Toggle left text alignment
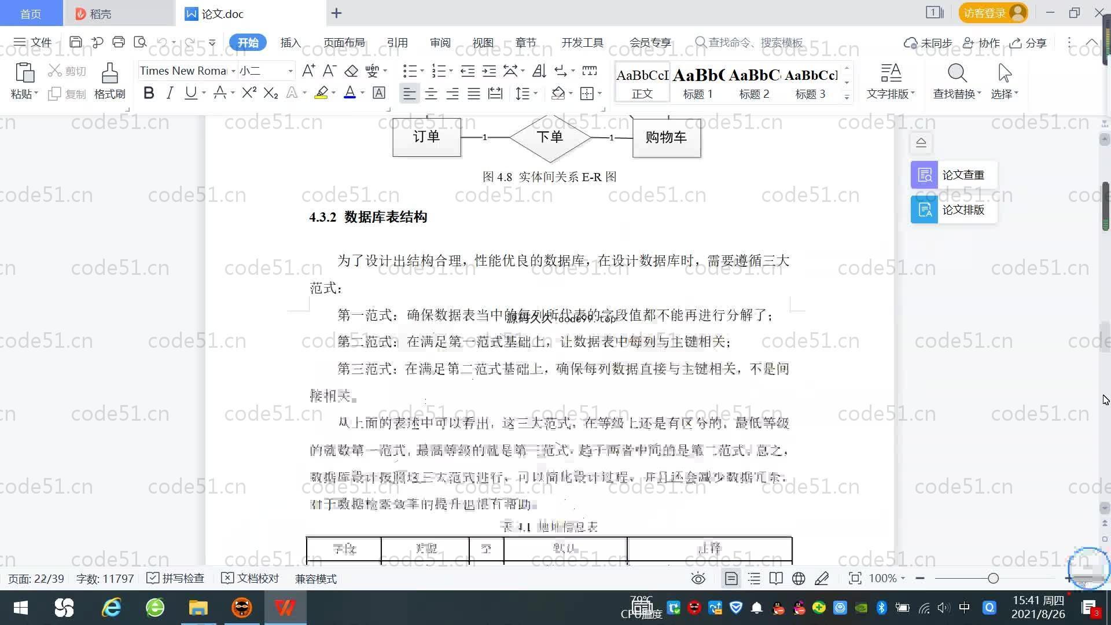The height and width of the screenshot is (625, 1111). coord(409,93)
